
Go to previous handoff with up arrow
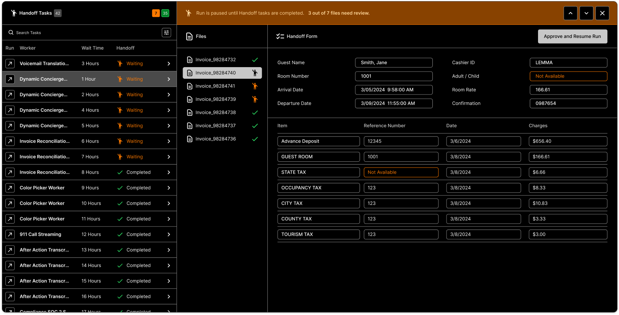click(570, 13)
